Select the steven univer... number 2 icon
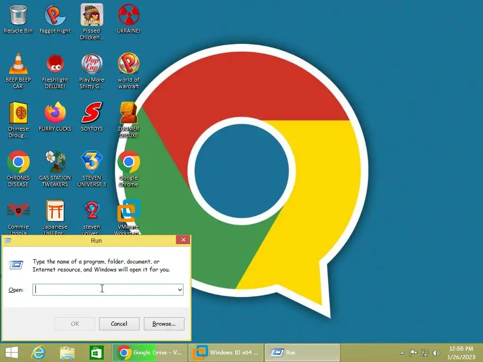The image size is (483, 362). tap(92, 217)
